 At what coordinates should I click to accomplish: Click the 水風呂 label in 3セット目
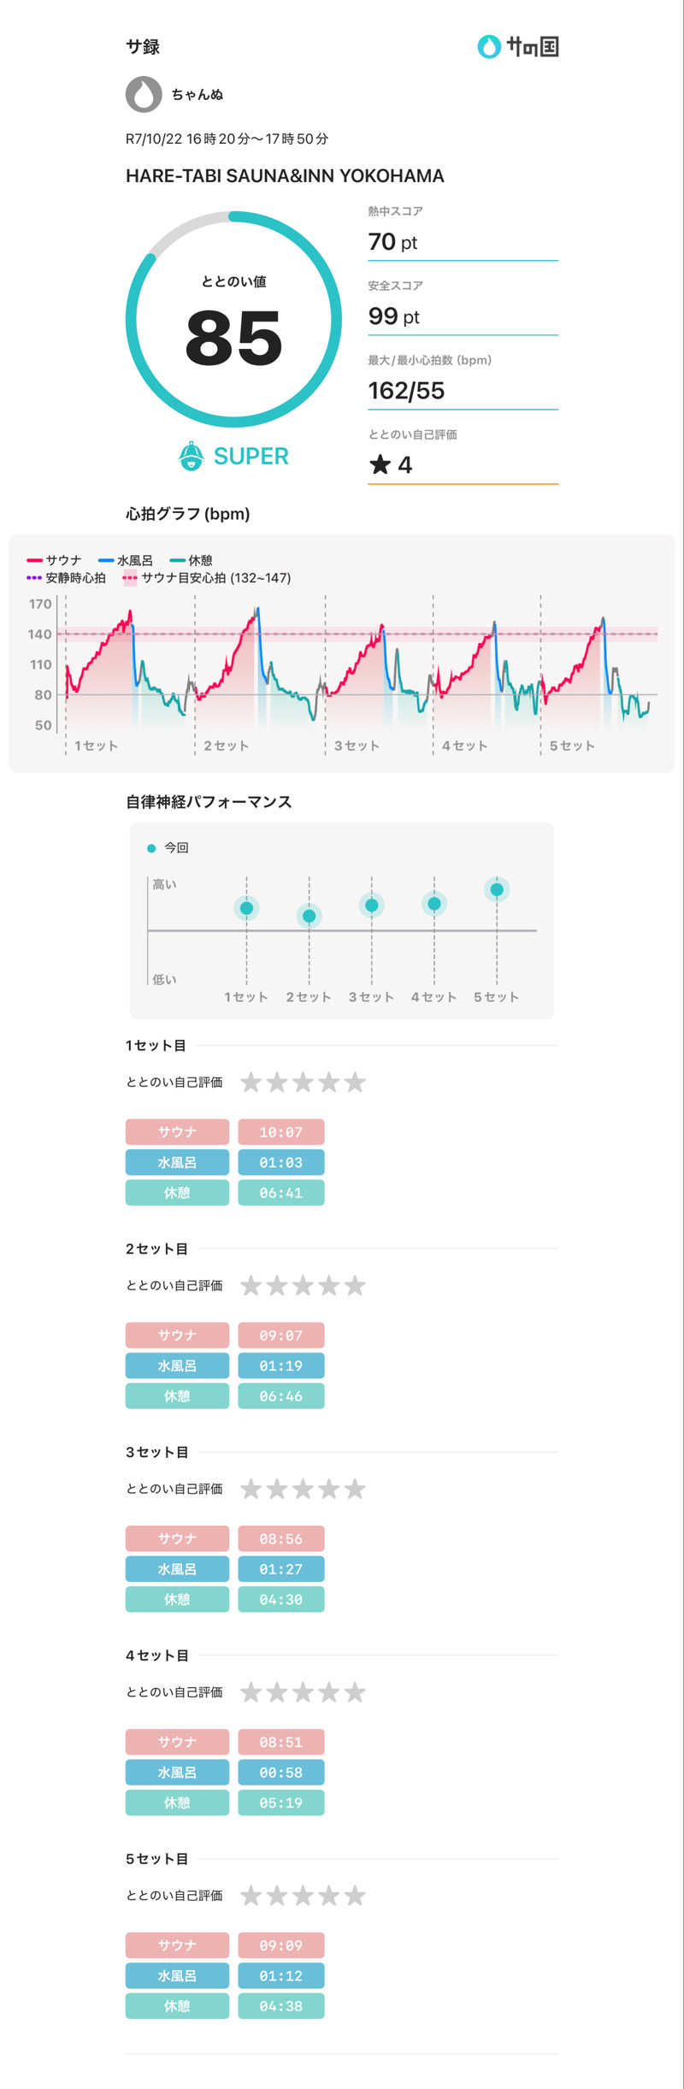(x=177, y=1569)
